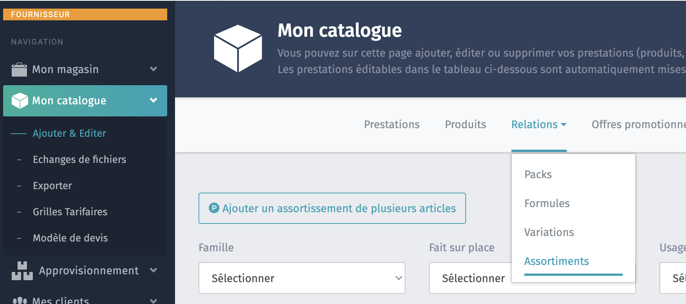Select Formules from Relations menu

pyautogui.click(x=547, y=203)
